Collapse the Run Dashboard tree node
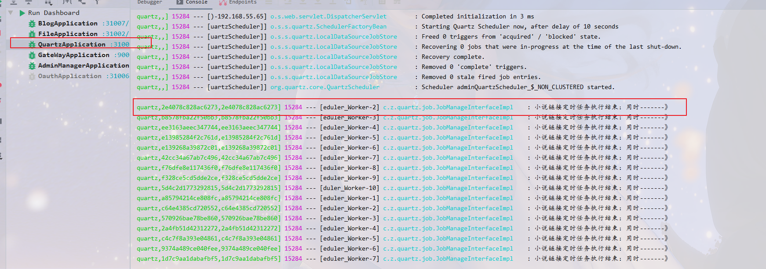 11,13
